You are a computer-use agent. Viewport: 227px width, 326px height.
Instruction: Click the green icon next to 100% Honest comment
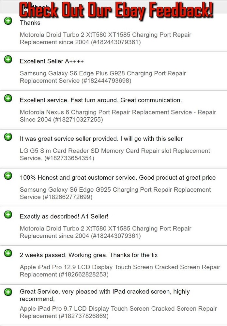point(8,175)
